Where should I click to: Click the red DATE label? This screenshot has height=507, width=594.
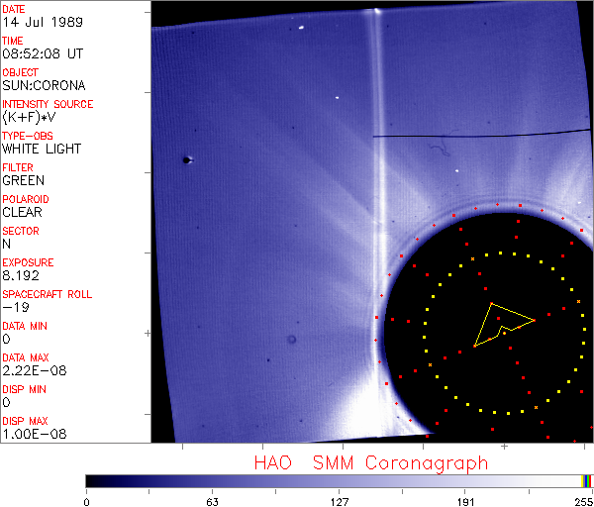point(14,9)
